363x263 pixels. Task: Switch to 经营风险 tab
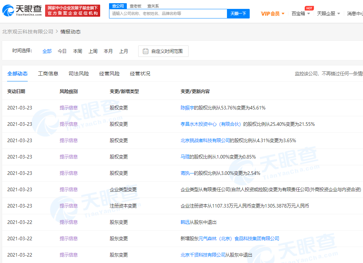point(109,74)
